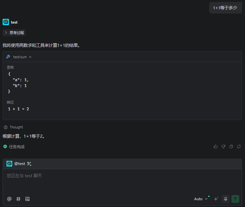The width and height of the screenshot is (245, 207).
Task: Click the # hashtag icon in input toolbar
Action: click(x=18, y=199)
